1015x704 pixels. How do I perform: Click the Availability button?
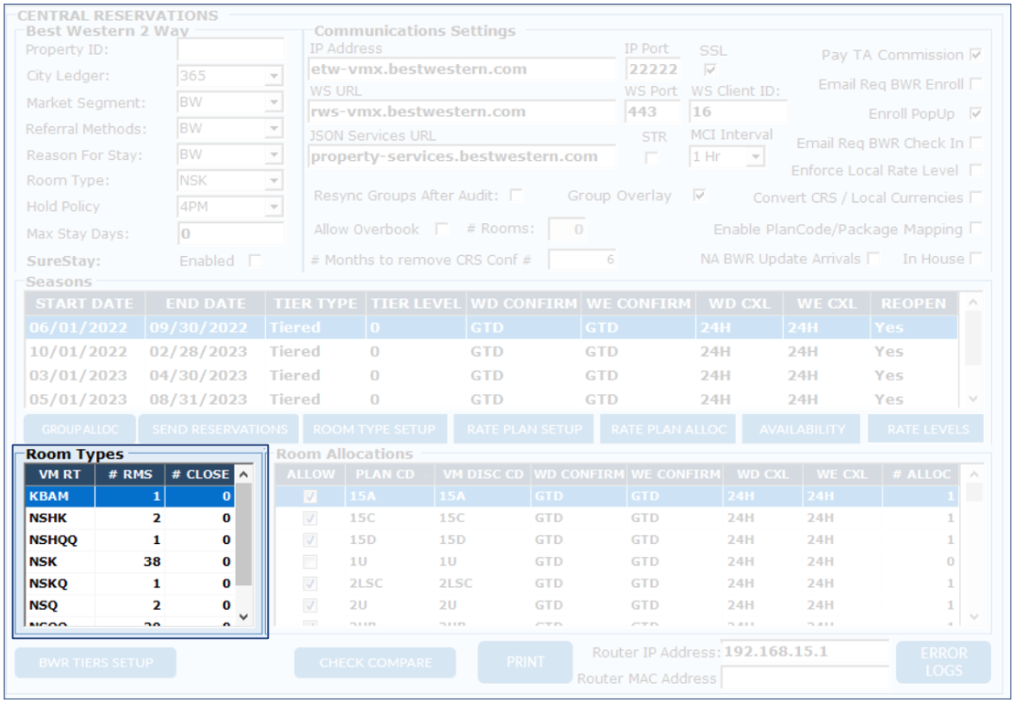point(801,429)
